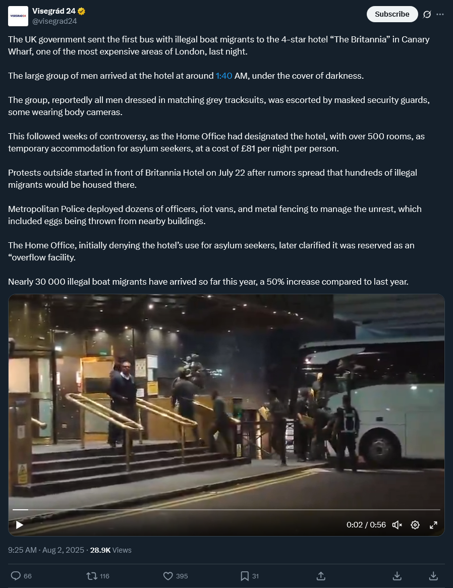
Task: Click the share upload icon
Action: pos(321,575)
